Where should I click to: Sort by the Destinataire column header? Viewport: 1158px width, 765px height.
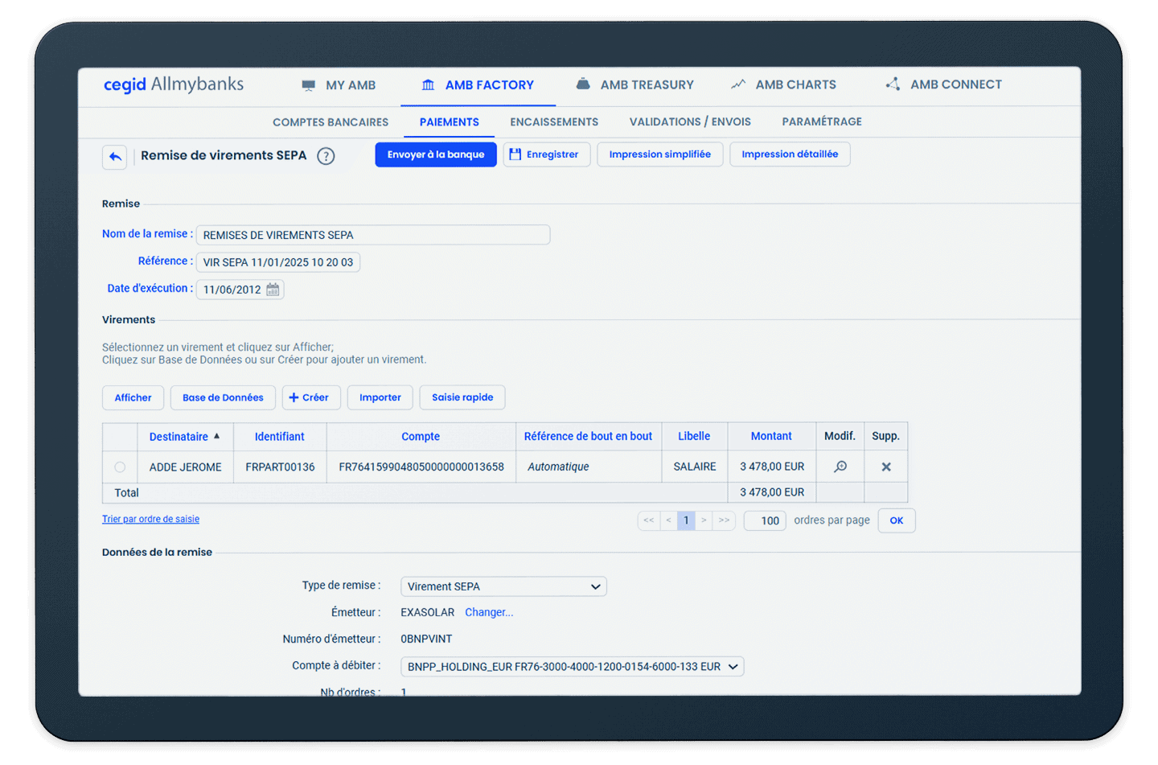pyautogui.click(x=179, y=437)
